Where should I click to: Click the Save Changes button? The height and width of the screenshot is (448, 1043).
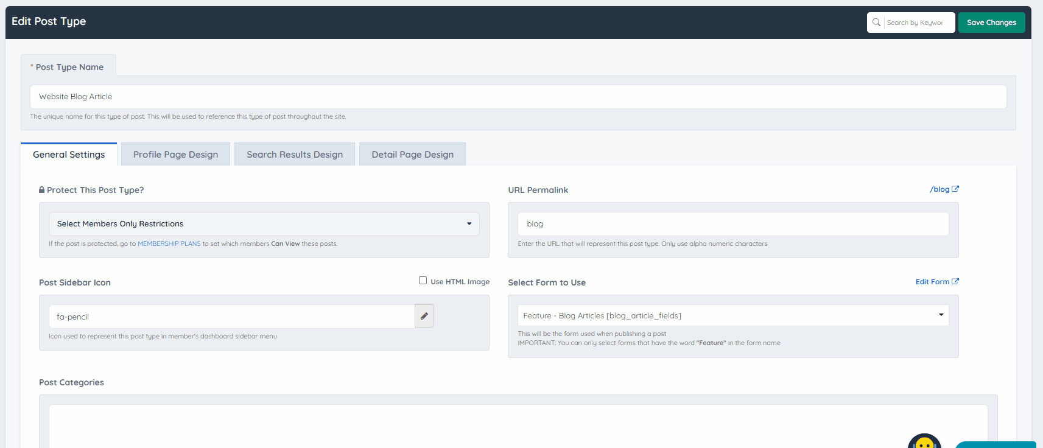point(991,23)
